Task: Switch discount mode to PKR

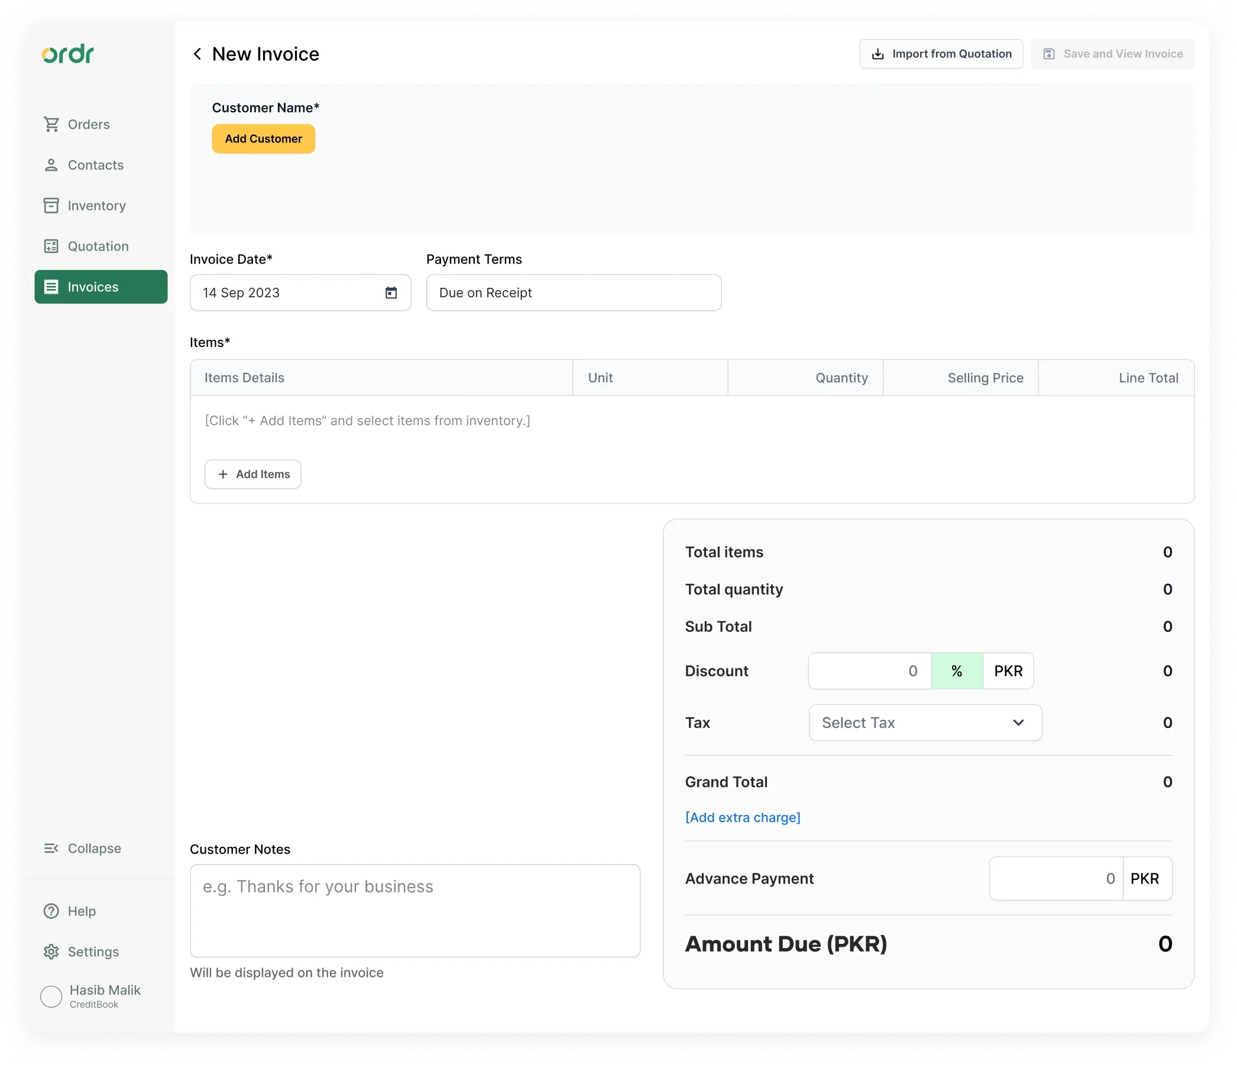Action: click(x=1008, y=671)
